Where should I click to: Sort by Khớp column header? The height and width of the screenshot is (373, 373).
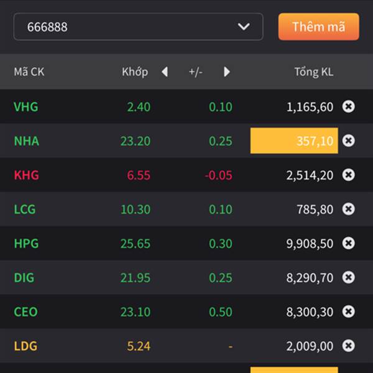[135, 72]
